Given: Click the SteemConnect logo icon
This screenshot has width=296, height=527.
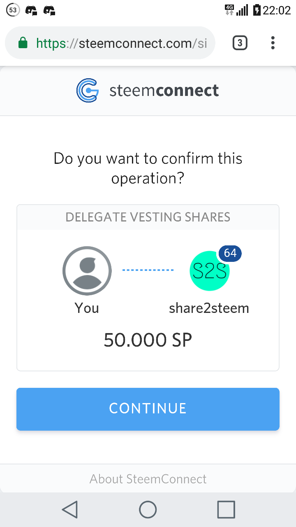Looking at the screenshot, I should (x=88, y=91).
